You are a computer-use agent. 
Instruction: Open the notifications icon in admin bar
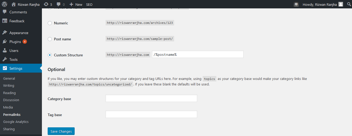(x=296, y=4)
